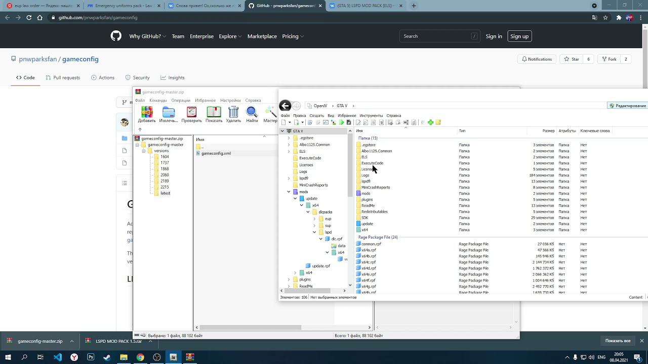The width and height of the screenshot is (648, 364).
Task: Click OpenIV Редактирование edit mode button
Action: point(628,106)
